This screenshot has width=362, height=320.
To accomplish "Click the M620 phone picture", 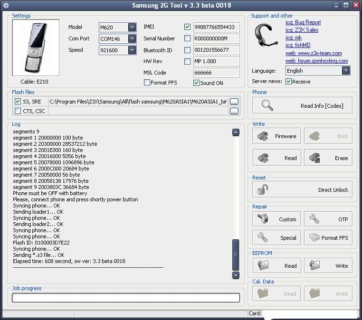I will [36, 48].
